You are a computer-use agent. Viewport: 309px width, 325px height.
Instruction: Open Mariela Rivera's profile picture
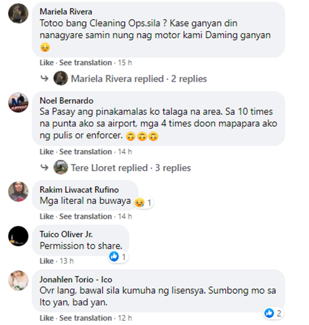[x=18, y=13]
